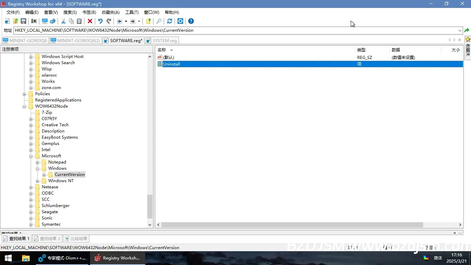Expand the CurrentVersion tree node
Image resolution: width=471 pixels, height=265 pixels.
point(44,175)
